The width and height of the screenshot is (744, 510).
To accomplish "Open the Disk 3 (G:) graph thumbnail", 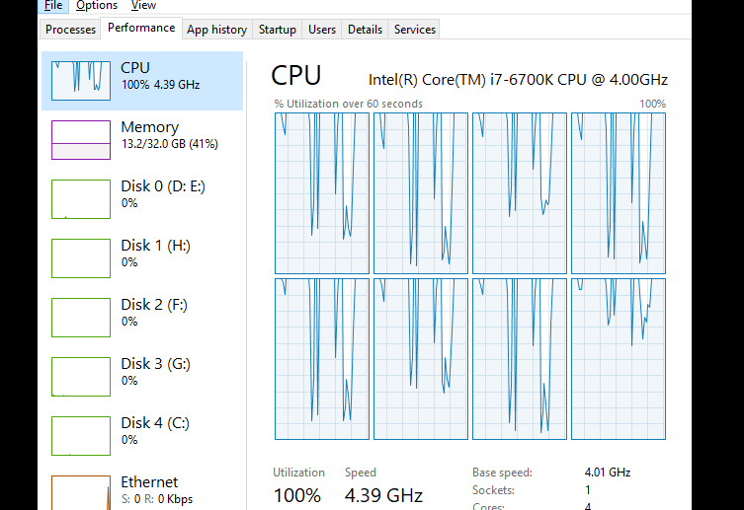I will [81, 377].
